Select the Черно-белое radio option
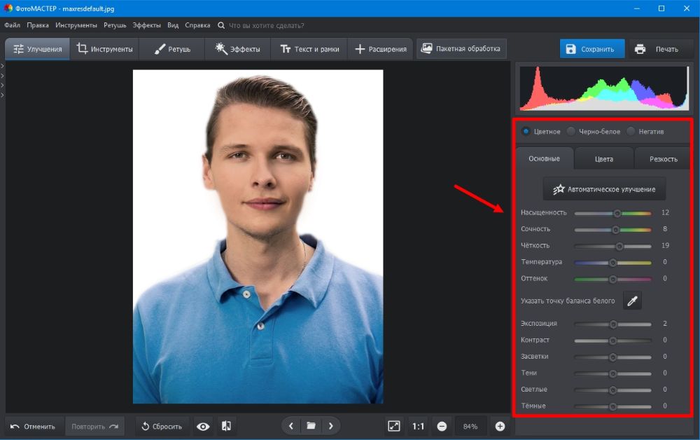This screenshot has width=700, height=440. 571,131
